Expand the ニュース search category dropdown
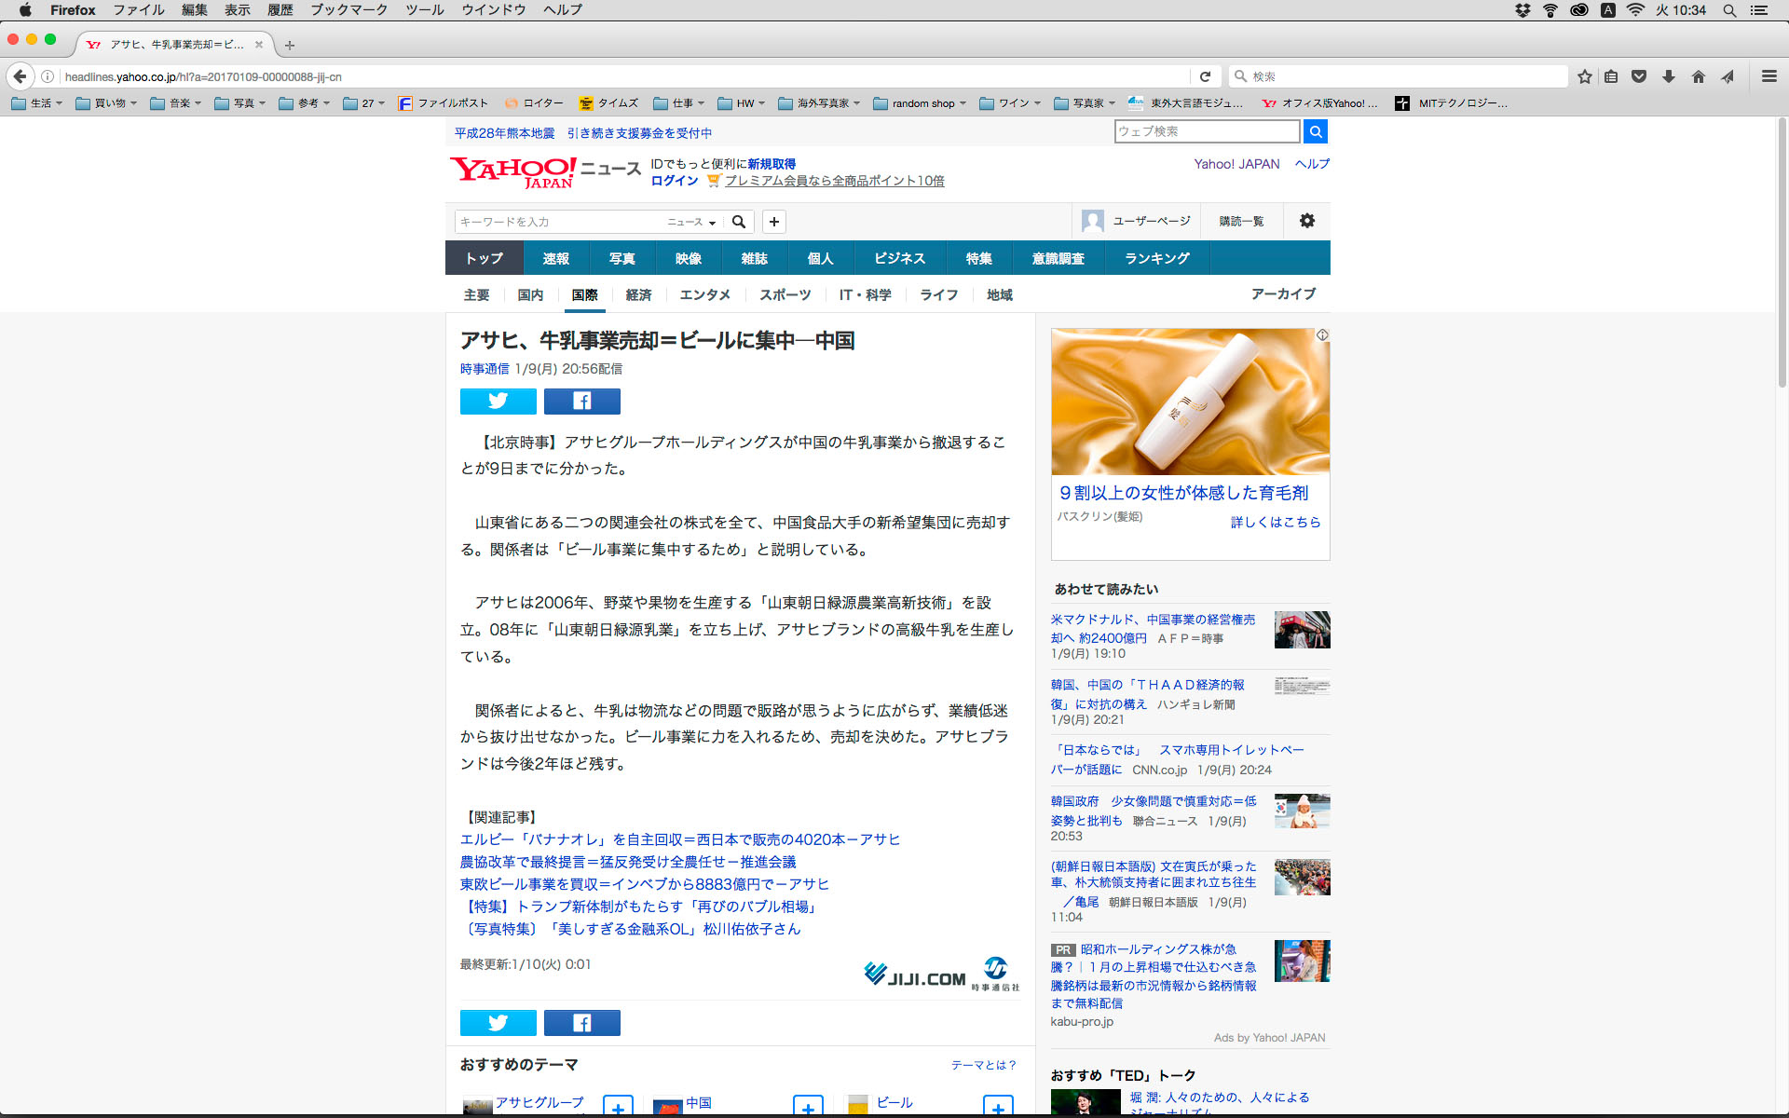Screen dimensions: 1789x1118 (691, 222)
